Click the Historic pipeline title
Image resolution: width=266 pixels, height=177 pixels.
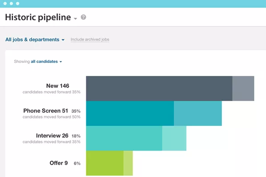38,17
